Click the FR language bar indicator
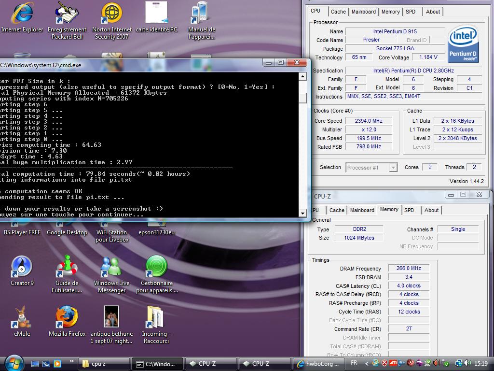Image resolution: width=494 pixels, height=371 pixels. 354,363
